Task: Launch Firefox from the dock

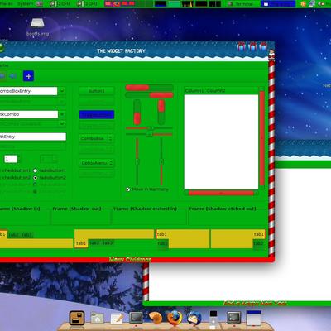Action: (175, 318)
